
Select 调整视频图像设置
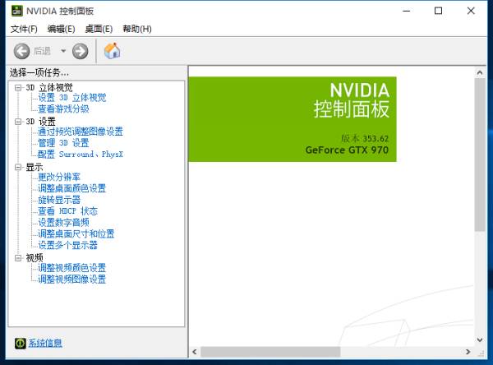coord(72,280)
